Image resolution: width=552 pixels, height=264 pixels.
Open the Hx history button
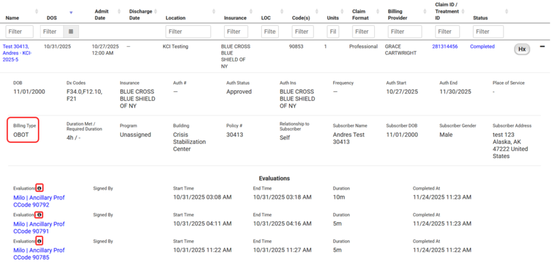pyautogui.click(x=522, y=49)
